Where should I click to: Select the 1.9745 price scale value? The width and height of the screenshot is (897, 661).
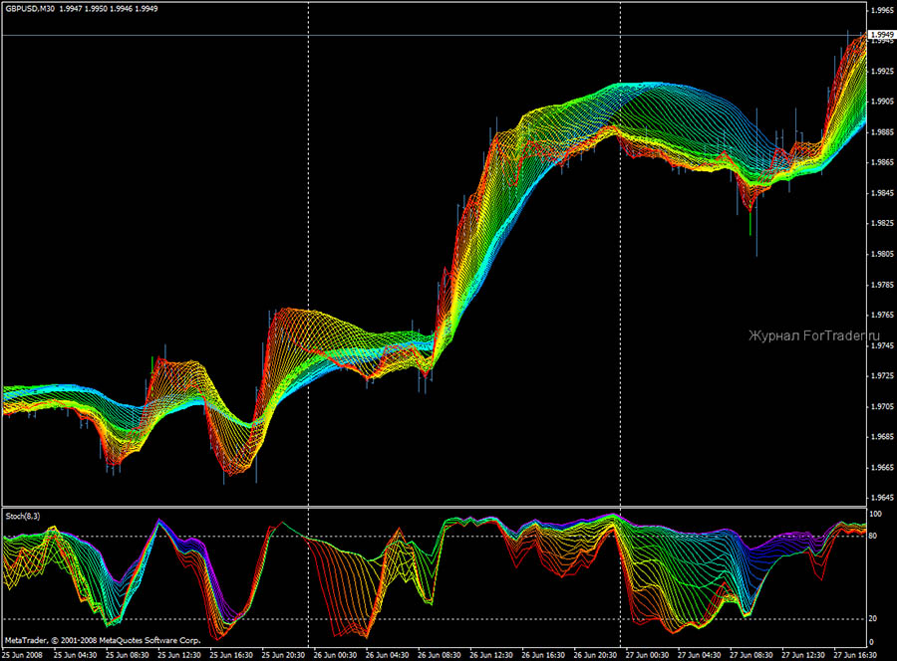point(881,344)
